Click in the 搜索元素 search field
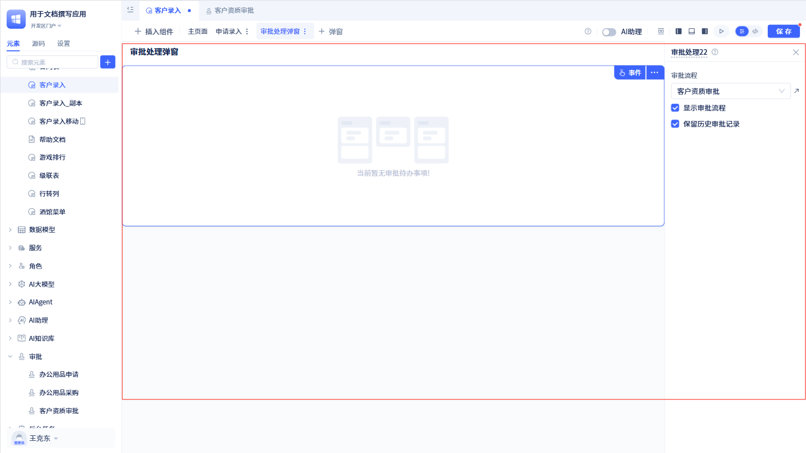The height and width of the screenshot is (453, 806). tap(53, 62)
